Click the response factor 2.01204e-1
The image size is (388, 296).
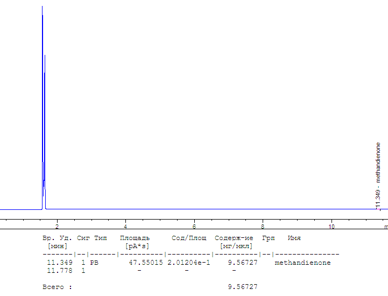189,263
